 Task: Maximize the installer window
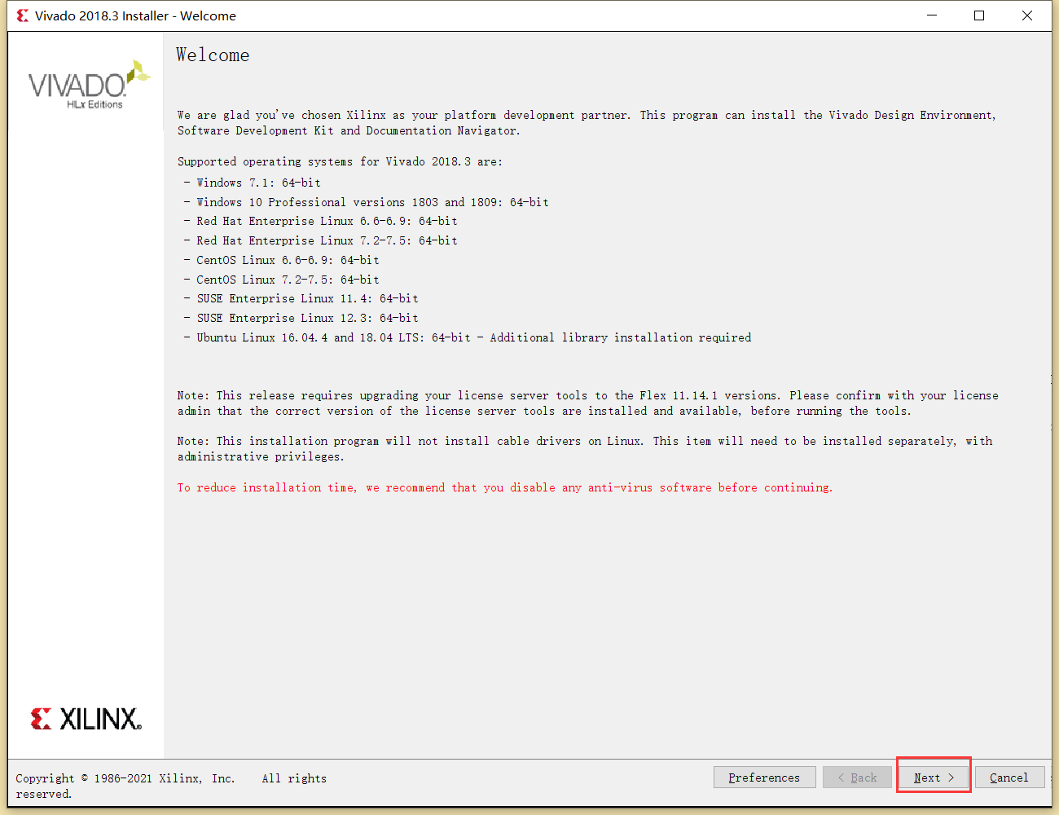979,15
